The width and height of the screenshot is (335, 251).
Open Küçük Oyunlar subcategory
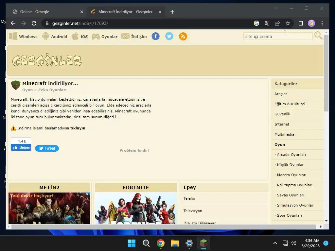click(x=290, y=165)
